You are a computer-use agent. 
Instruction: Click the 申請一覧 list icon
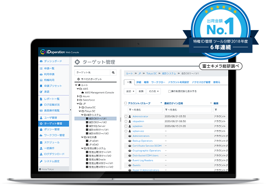[41, 68]
